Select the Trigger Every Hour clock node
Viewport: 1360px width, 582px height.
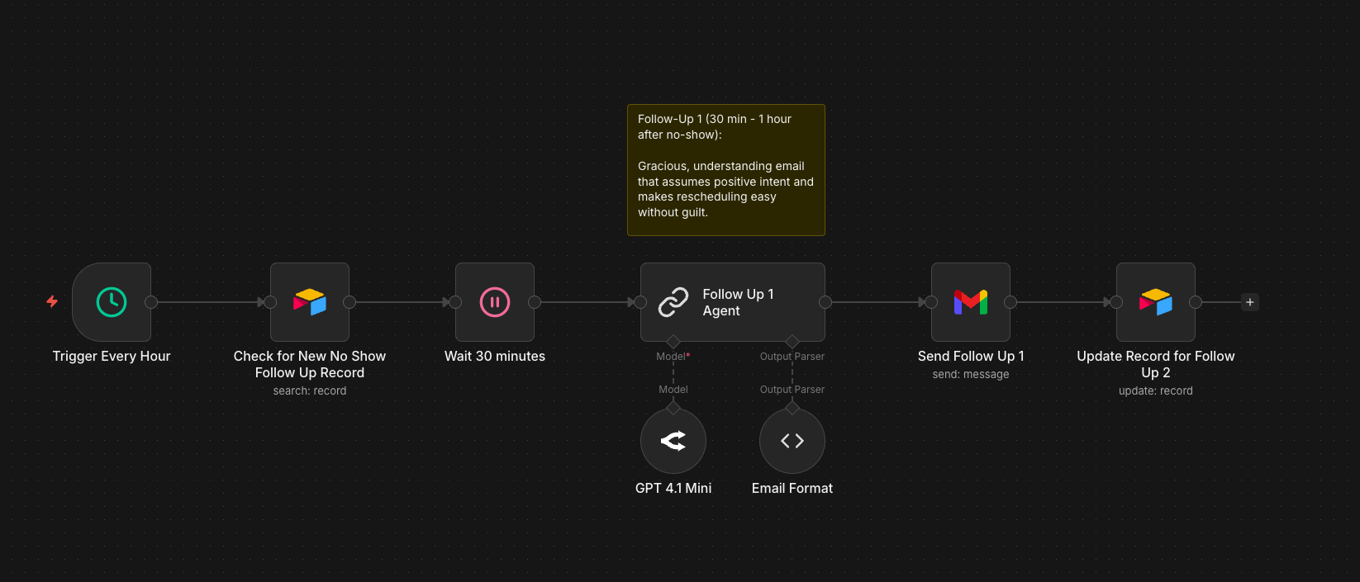[112, 302]
